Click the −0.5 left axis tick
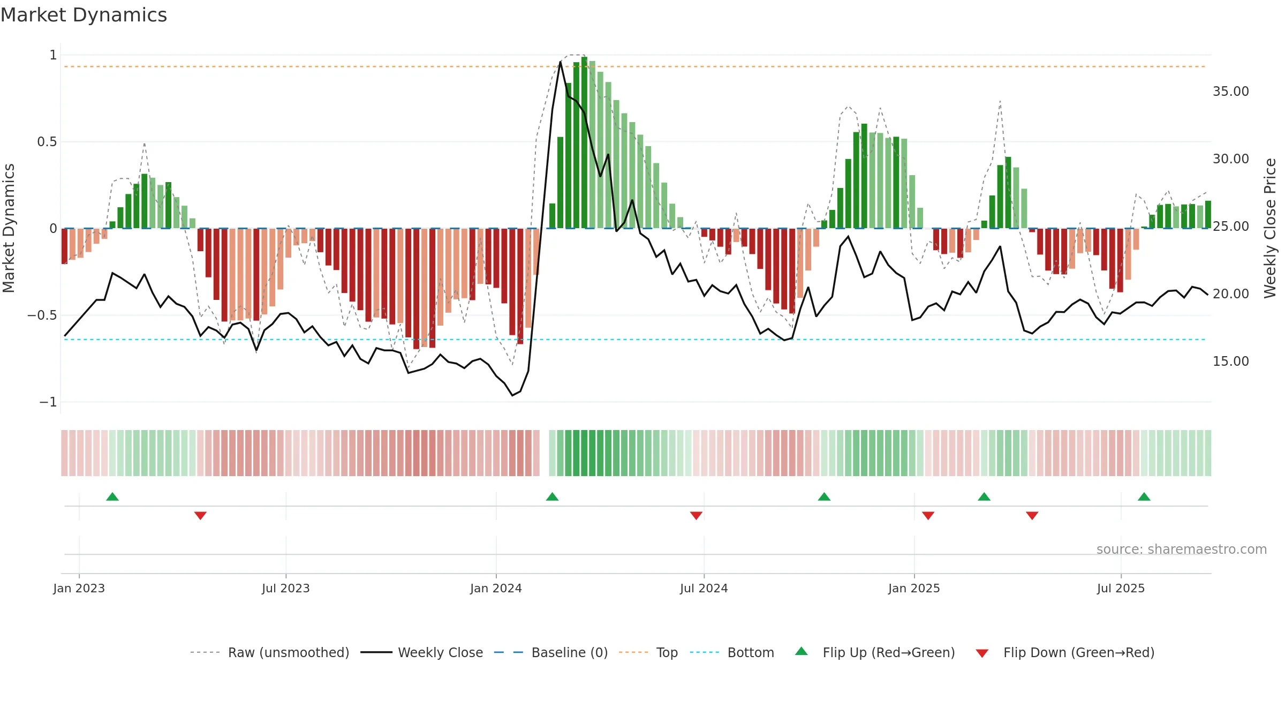1285x723 pixels. click(x=42, y=315)
